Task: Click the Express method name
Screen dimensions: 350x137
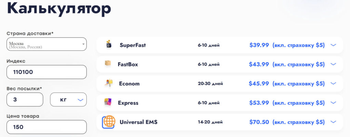Action: click(x=128, y=103)
